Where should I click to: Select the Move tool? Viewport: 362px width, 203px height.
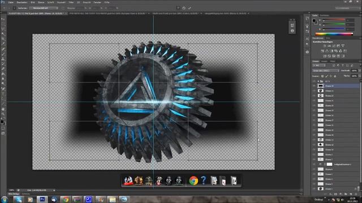tap(3, 19)
